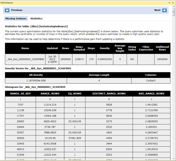Close the Performance panel
The width and height of the screenshot is (176, 161).
pyautogui.click(x=173, y=3)
